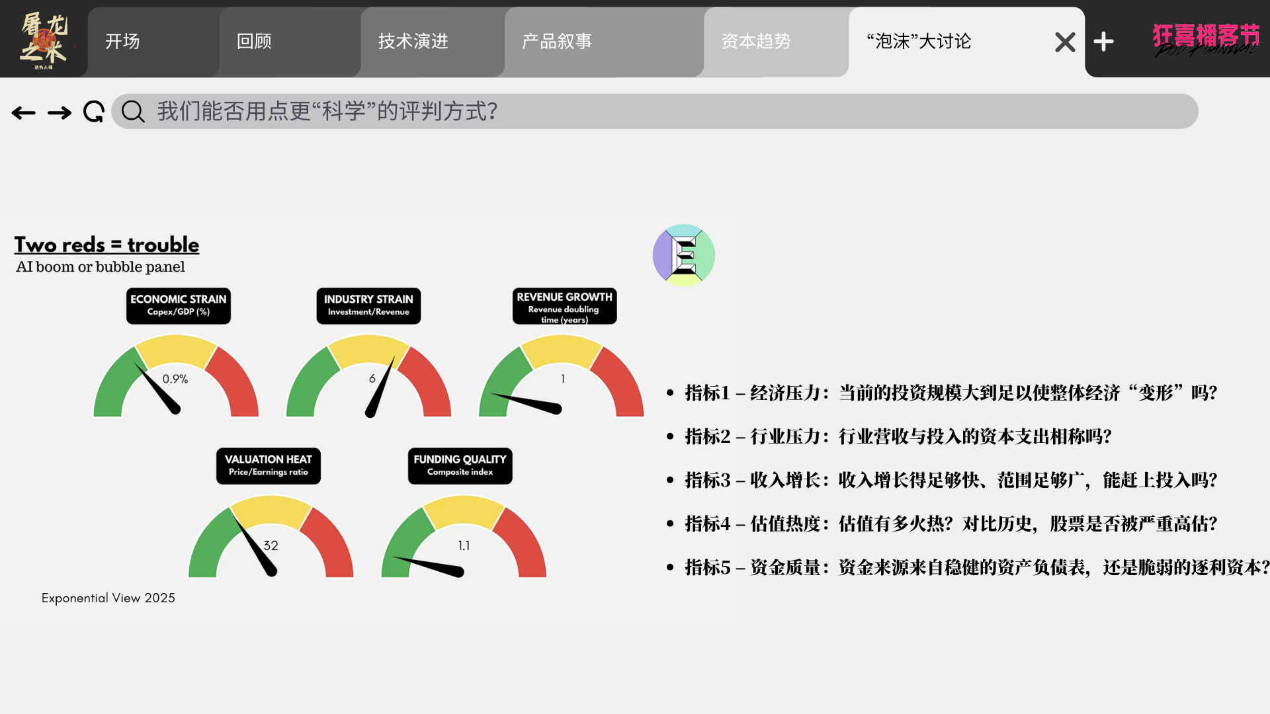Click the Exponential View E logo
1270x714 pixels.
[684, 255]
